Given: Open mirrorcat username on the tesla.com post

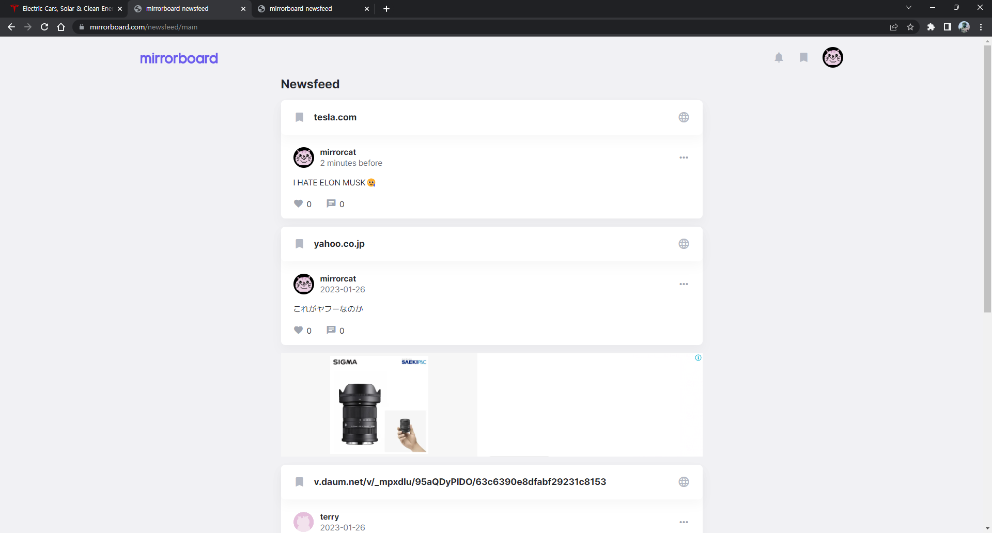Looking at the screenshot, I should 338,152.
